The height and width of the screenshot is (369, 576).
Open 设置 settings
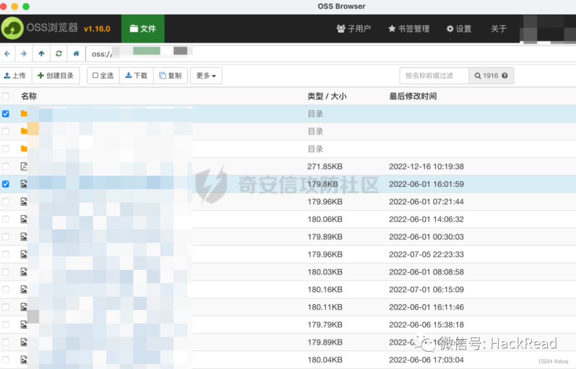point(459,29)
